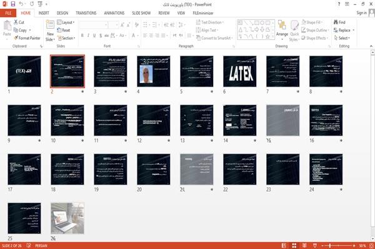Open PowerPoint Help question mark
Screen dimensions: 375x249
pos(339,4)
